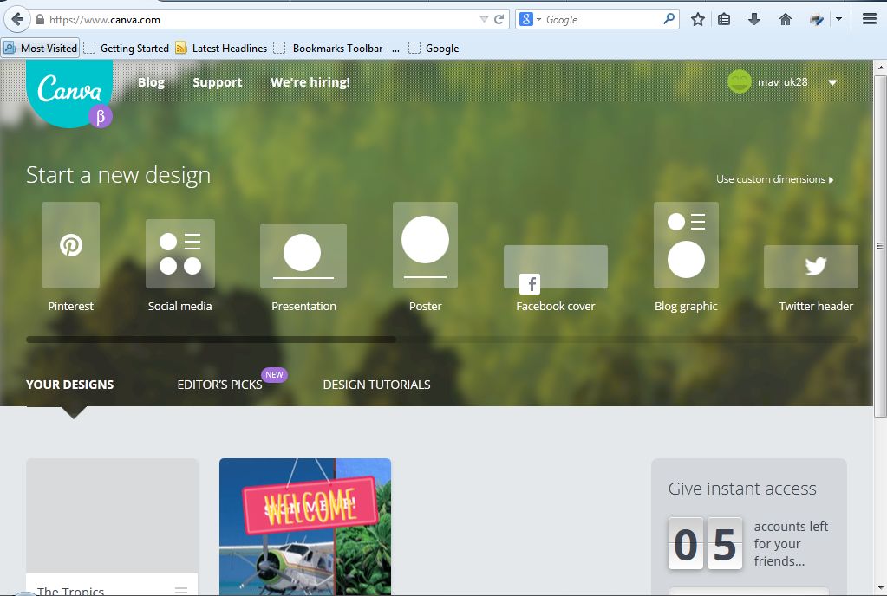
Task: Go to the Firefox home page
Action: [785, 19]
